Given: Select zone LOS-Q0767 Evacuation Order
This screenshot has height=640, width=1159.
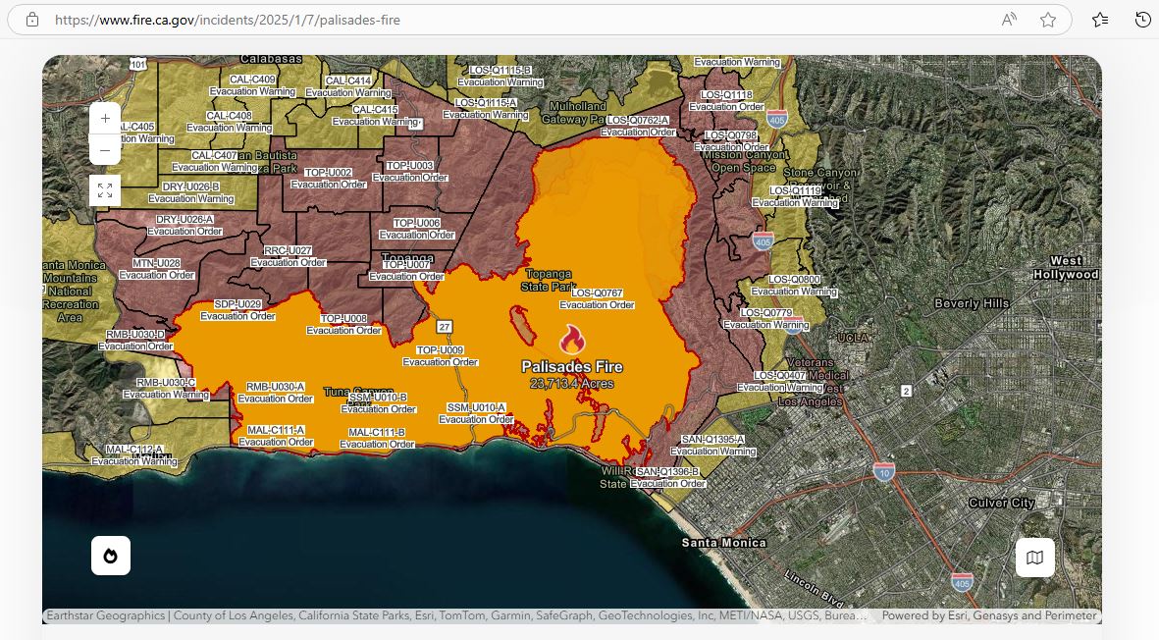Looking at the screenshot, I should pos(597,298).
